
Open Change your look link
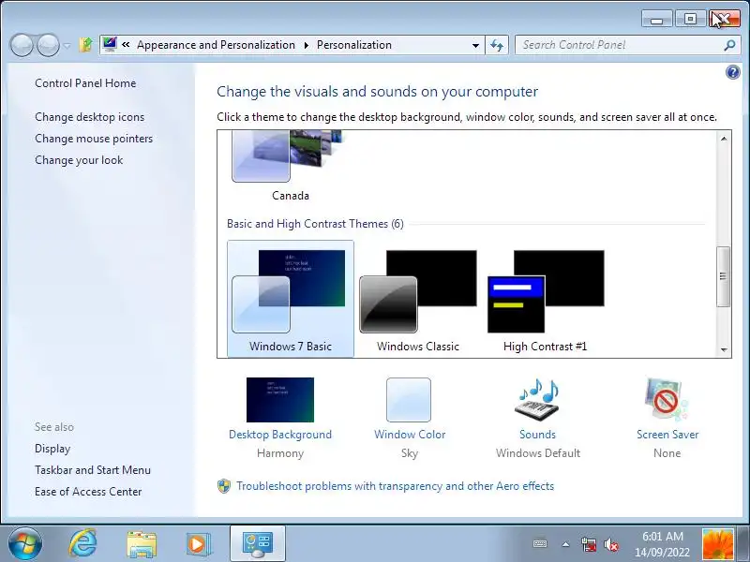coord(79,160)
